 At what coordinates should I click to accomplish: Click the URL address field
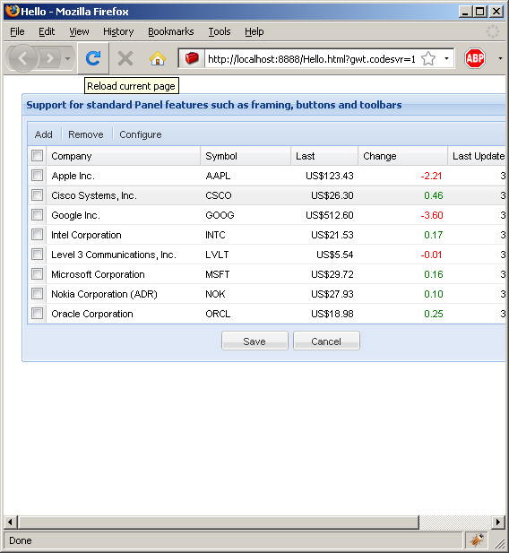click(312, 59)
